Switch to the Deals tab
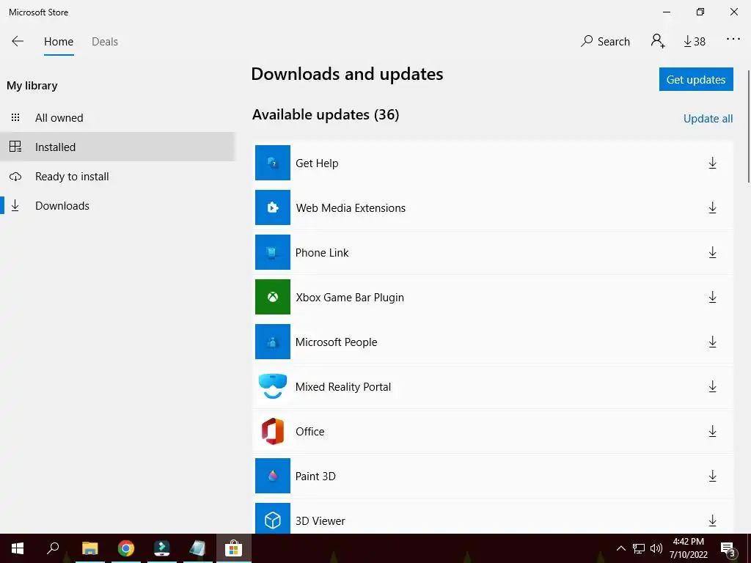This screenshot has height=563, width=751. point(104,42)
